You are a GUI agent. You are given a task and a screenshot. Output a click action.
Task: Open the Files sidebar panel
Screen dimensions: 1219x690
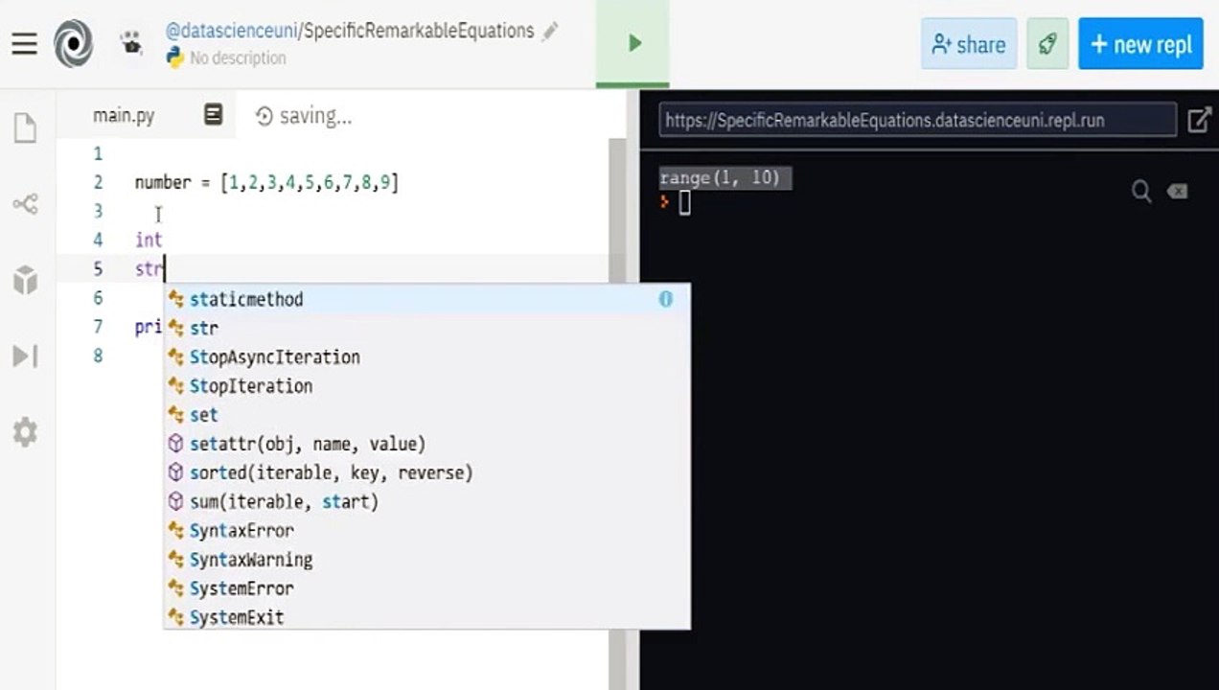(x=25, y=128)
